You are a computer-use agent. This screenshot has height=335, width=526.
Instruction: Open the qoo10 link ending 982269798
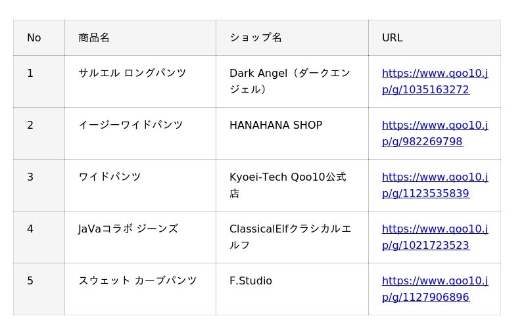(x=434, y=133)
